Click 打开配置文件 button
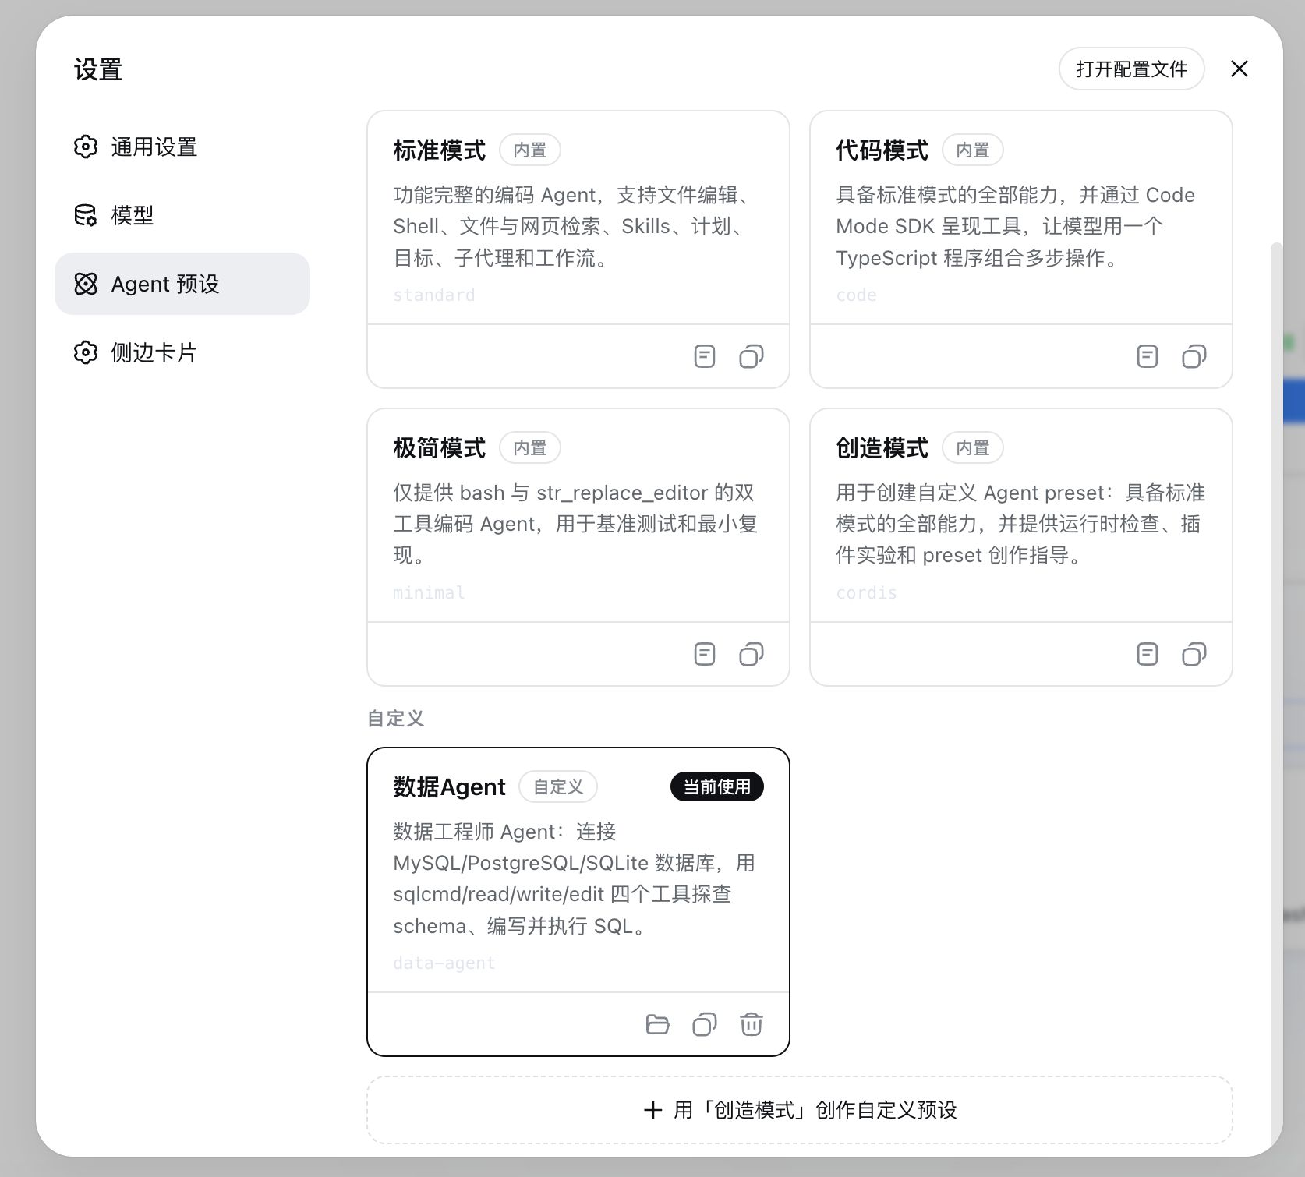The image size is (1305, 1177). click(x=1131, y=69)
